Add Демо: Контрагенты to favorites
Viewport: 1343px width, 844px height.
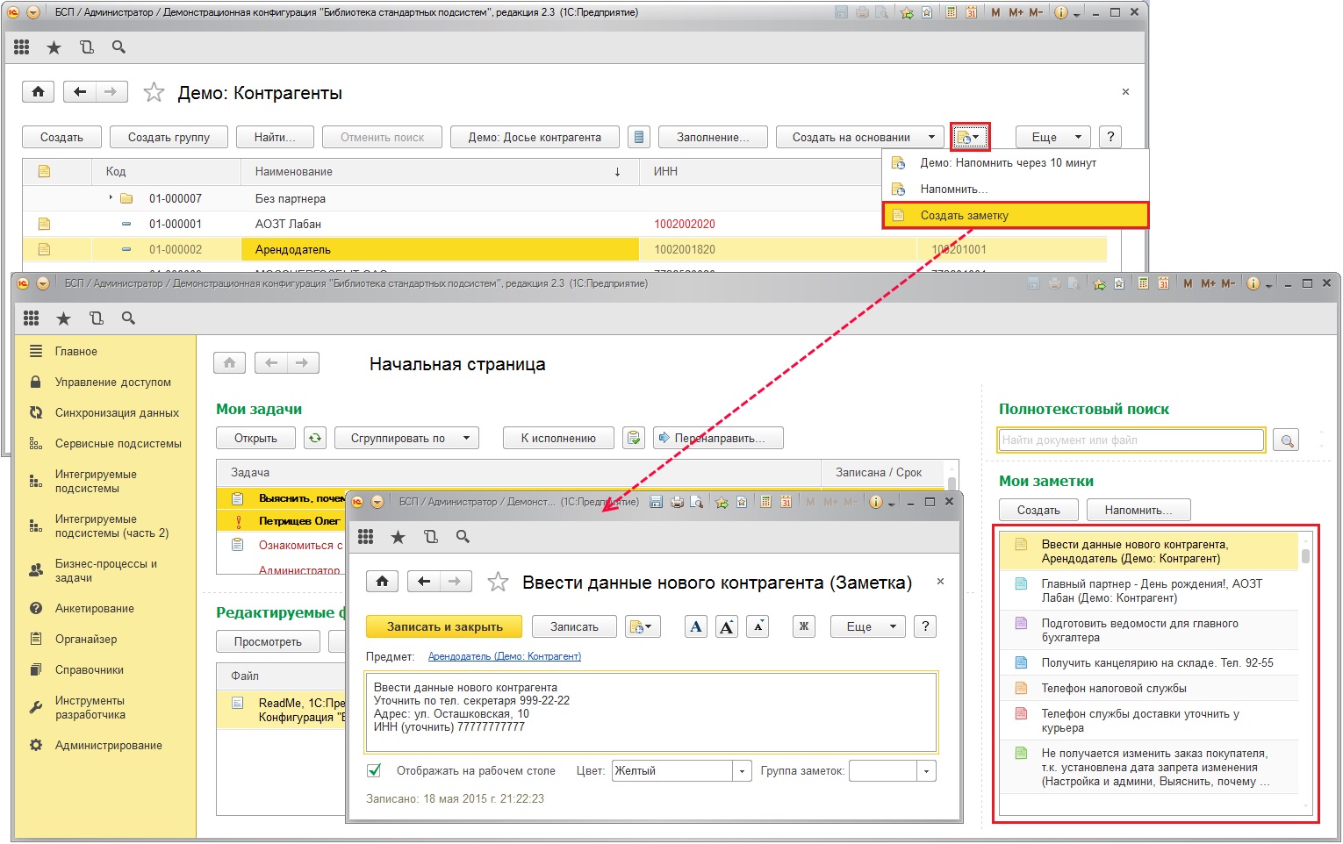click(154, 92)
